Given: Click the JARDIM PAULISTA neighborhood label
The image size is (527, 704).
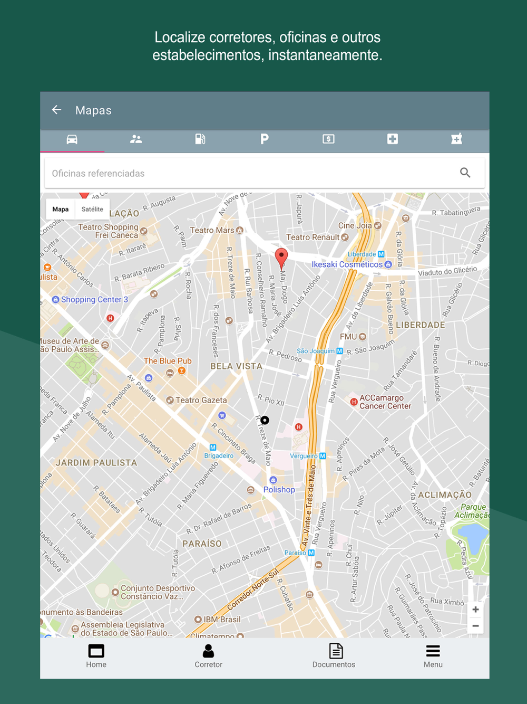Looking at the screenshot, I should [96, 463].
